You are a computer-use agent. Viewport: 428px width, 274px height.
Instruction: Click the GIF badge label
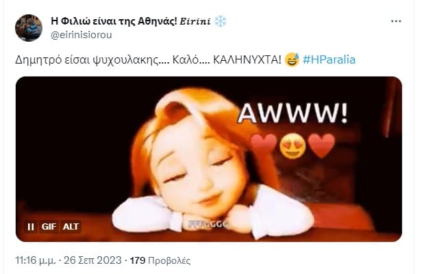(x=49, y=227)
